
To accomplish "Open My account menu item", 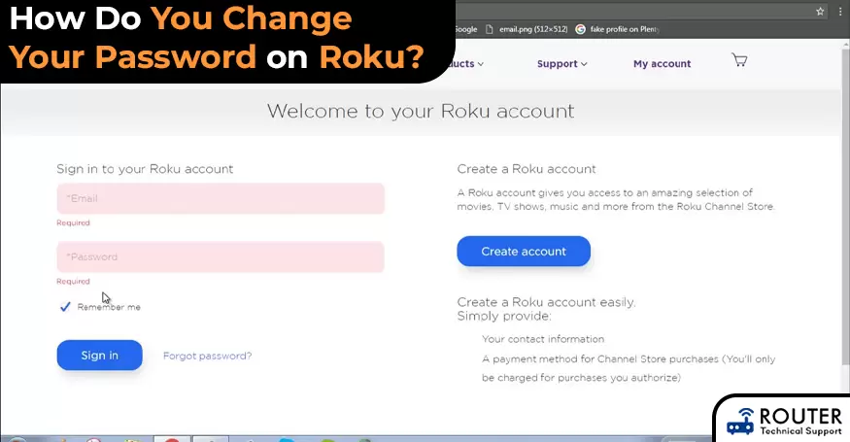I will tap(662, 64).
